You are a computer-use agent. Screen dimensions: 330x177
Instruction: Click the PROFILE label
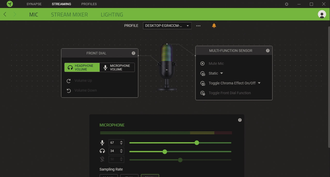(x=131, y=26)
